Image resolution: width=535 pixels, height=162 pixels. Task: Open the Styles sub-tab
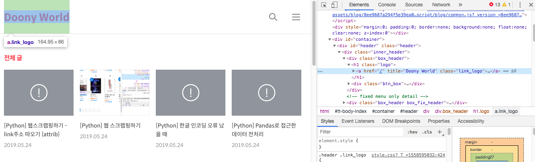pos(328,121)
